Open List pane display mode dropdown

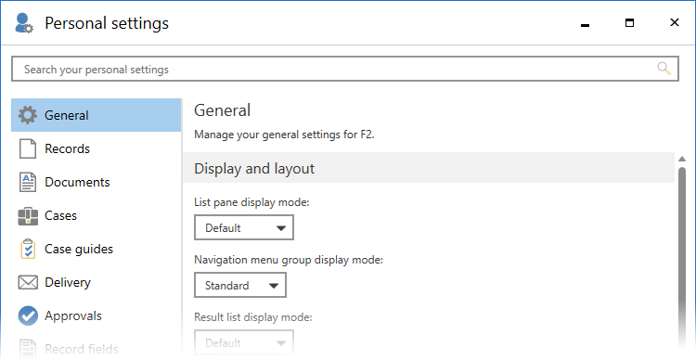(244, 227)
